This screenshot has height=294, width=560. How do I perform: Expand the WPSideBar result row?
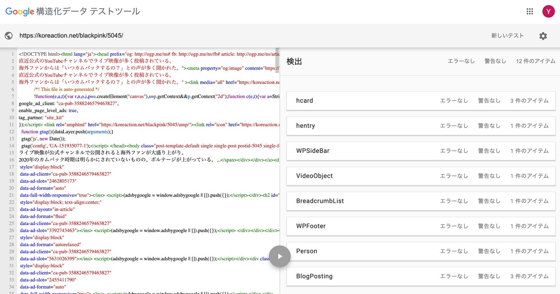point(421,151)
